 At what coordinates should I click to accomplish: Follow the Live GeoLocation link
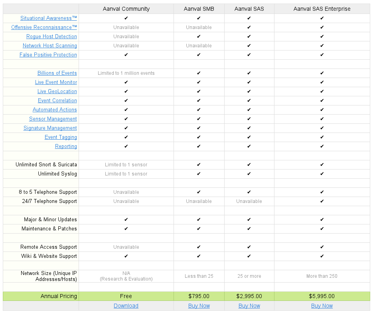click(57, 92)
